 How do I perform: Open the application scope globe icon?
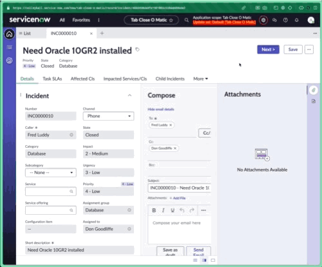click(263, 20)
